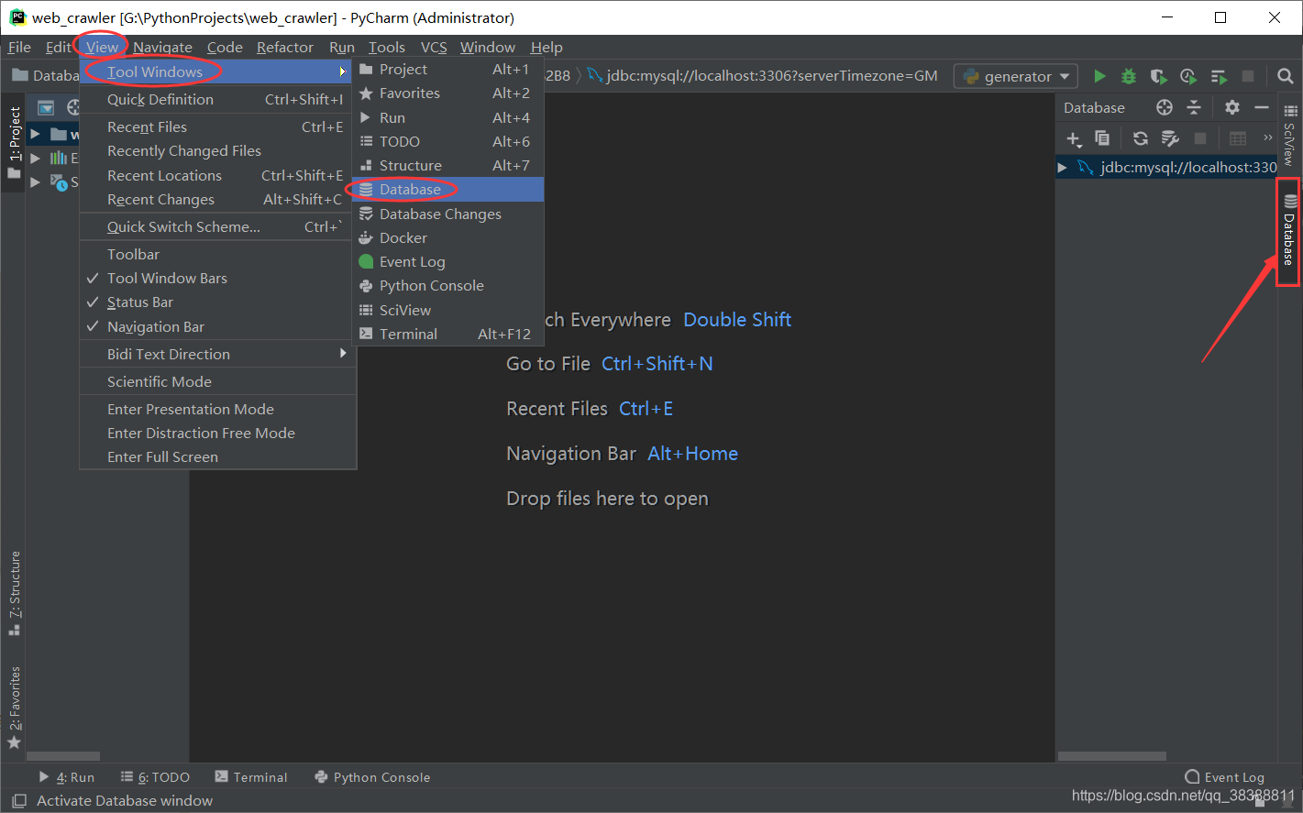
Task: Enter Full Screen from View menu
Action: click(218, 456)
